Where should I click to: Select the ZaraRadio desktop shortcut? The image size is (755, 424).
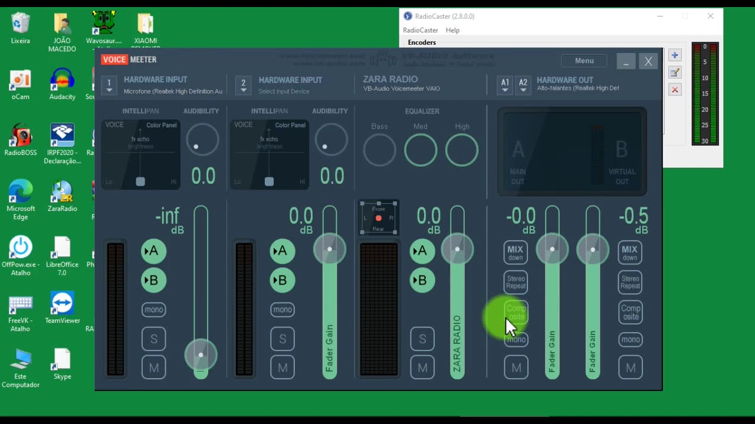(62, 196)
